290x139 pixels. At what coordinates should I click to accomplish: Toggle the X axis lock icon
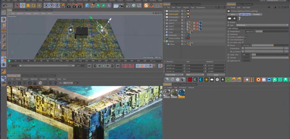point(47,5)
